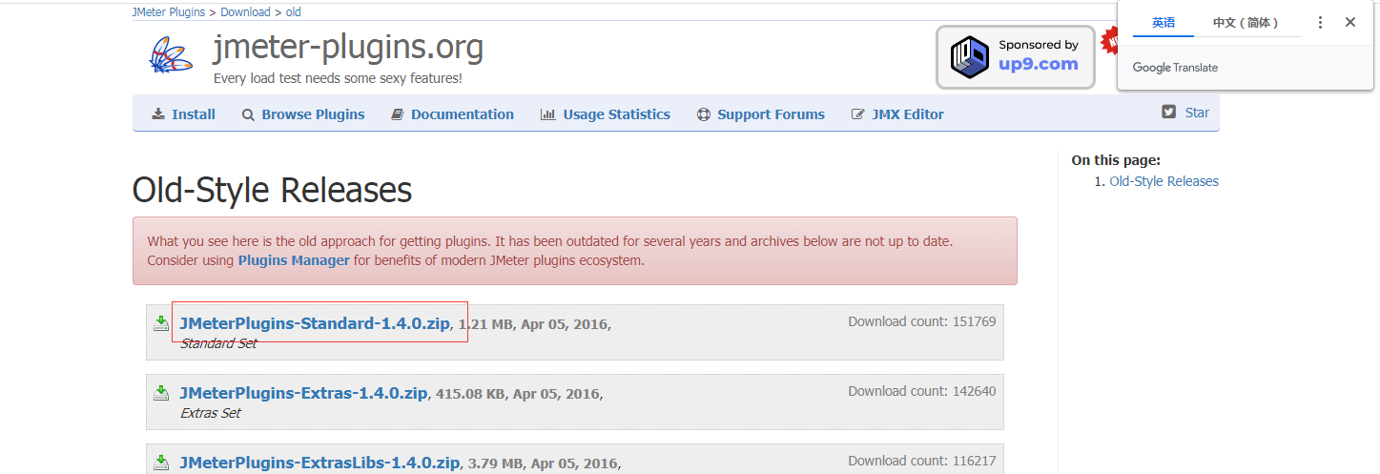The width and height of the screenshot is (1380, 474).
Task: Click the Usage Statistics bar chart icon
Action: [x=548, y=114]
